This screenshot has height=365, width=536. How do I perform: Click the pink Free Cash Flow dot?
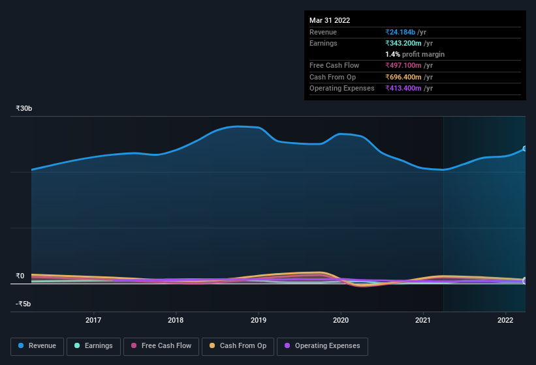pos(134,345)
